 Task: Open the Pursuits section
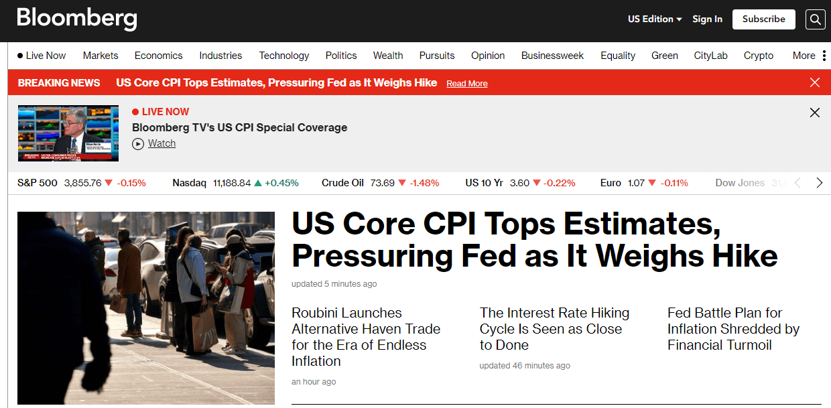coord(437,56)
